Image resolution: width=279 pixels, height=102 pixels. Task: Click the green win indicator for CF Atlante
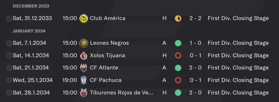tap(178, 68)
